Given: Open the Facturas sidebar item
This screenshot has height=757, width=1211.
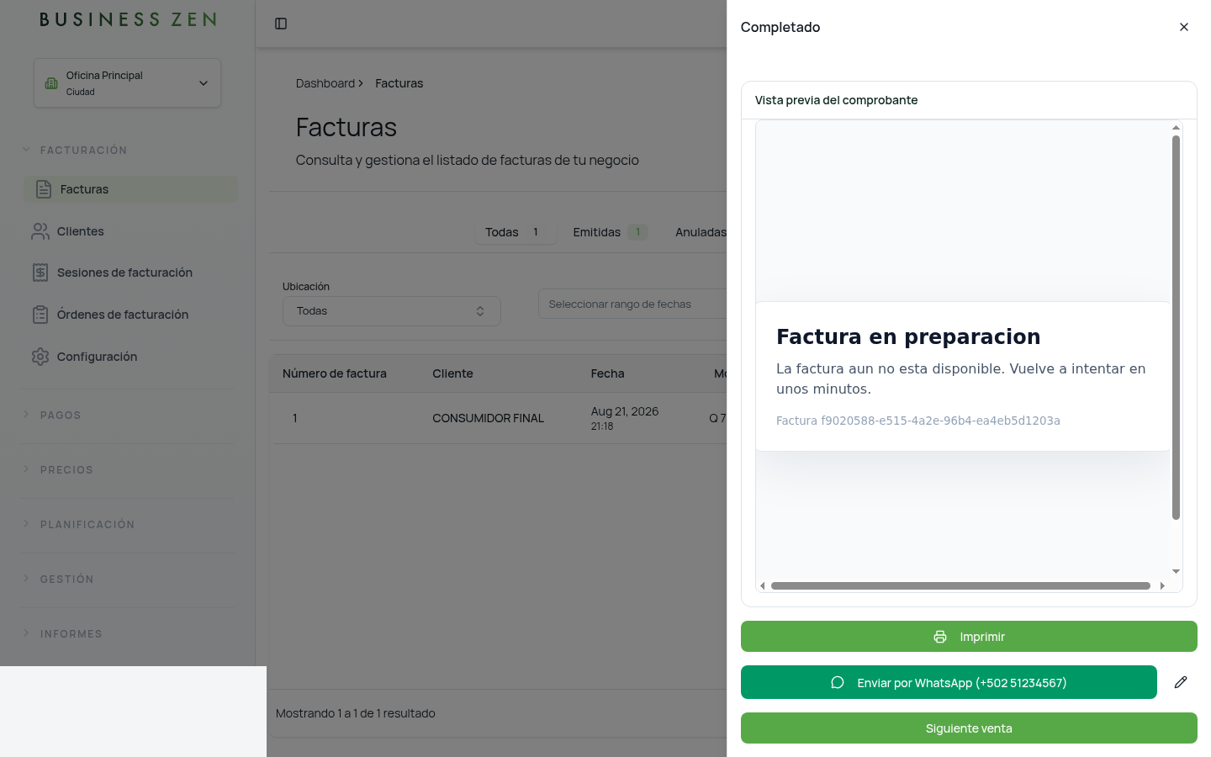Looking at the screenshot, I should pyautogui.click(x=130, y=189).
